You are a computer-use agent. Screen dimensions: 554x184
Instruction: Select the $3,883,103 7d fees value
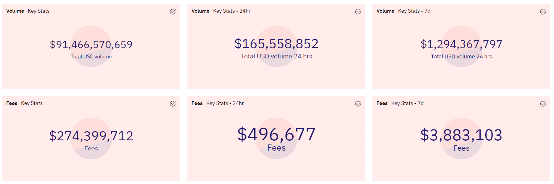461,135
